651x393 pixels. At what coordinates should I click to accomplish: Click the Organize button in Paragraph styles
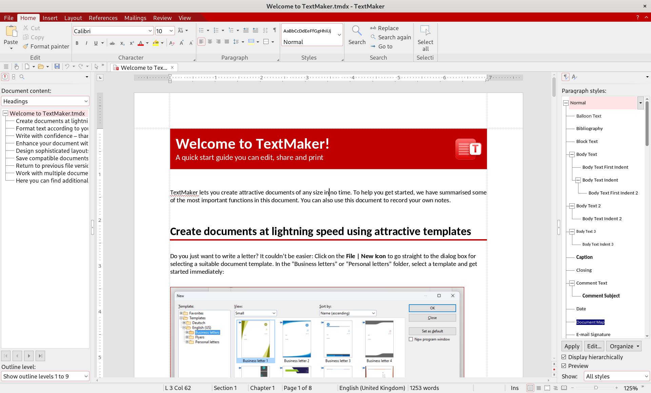point(625,346)
